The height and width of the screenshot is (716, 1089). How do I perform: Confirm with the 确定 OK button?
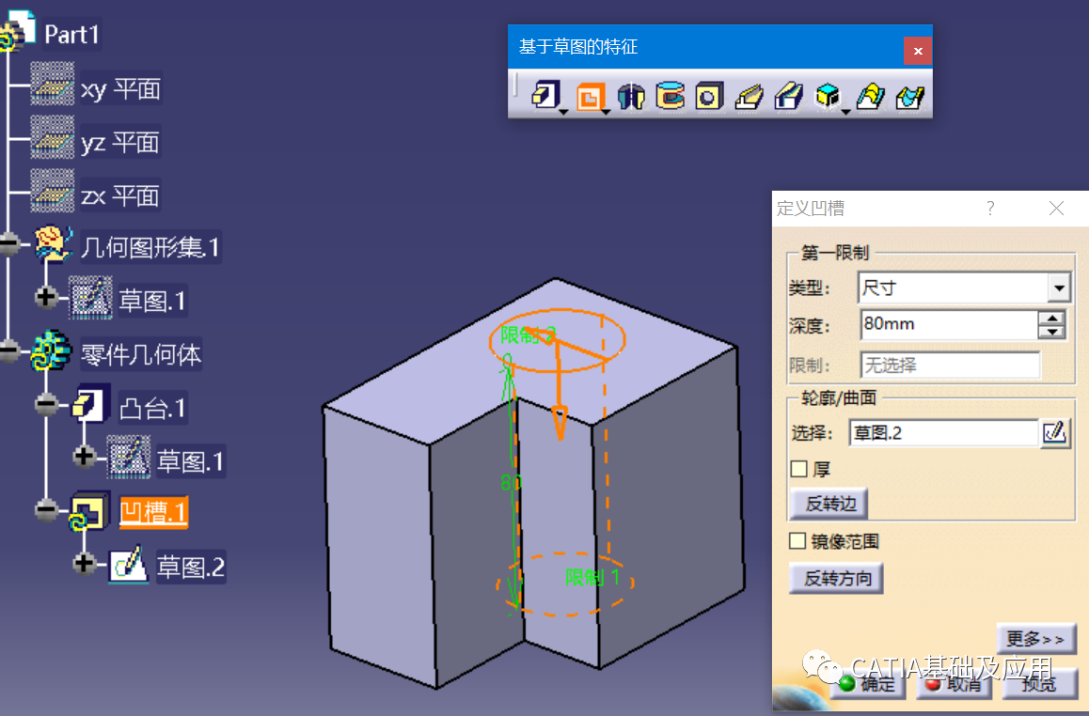(x=868, y=683)
